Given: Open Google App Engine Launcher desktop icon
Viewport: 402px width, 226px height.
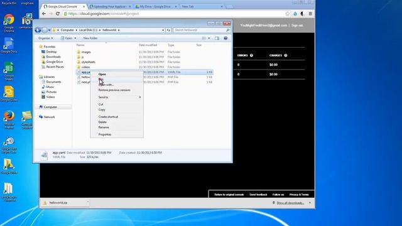Looking at the screenshot, I should click(9, 145).
